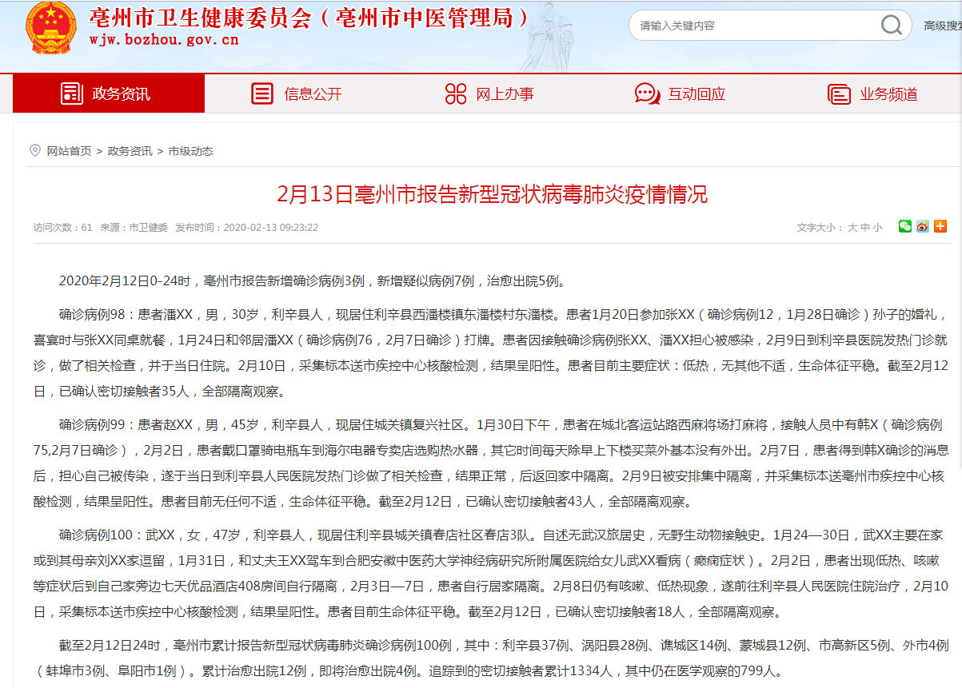Click the paragraph starting 截至2月12日24时
The image size is (962, 688).
pos(491,658)
